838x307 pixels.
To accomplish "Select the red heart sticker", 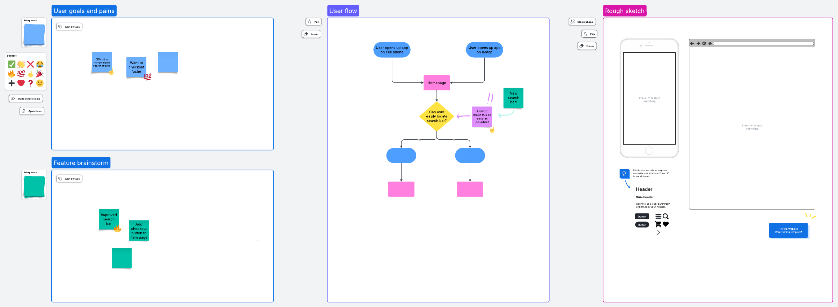I will pos(21,83).
